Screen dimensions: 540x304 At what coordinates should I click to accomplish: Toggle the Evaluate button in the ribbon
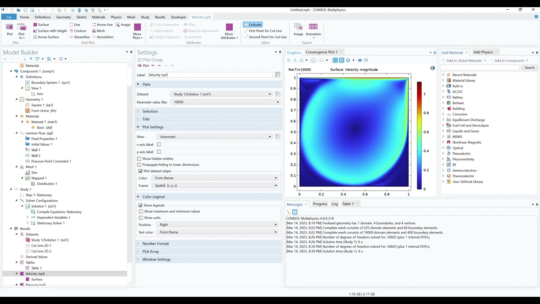click(x=253, y=24)
